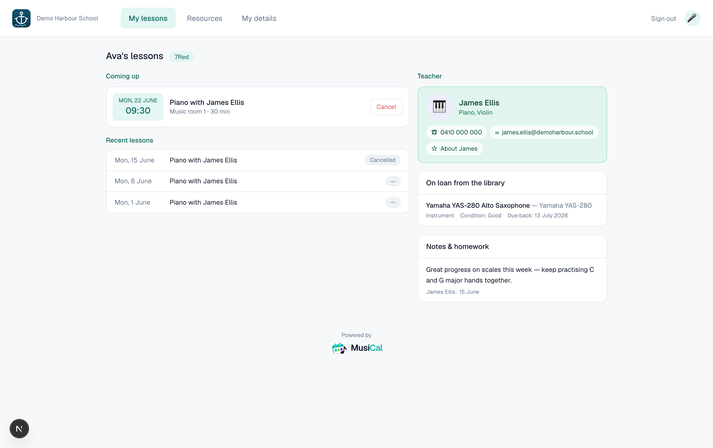This screenshot has height=448, width=713.
Task: Go to the My details tab
Action: (x=259, y=18)
